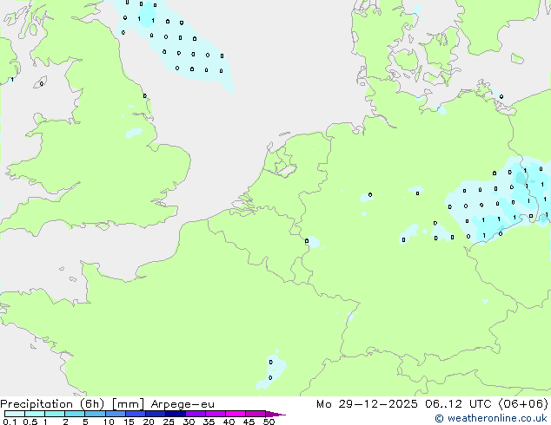Click the purple arrow at the legend's end
Screen dimensions: 551x425
coord(275,414)
